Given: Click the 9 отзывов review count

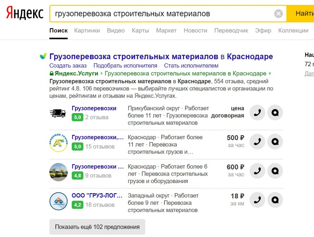Looking at the screenshot, I should point(98,176).
